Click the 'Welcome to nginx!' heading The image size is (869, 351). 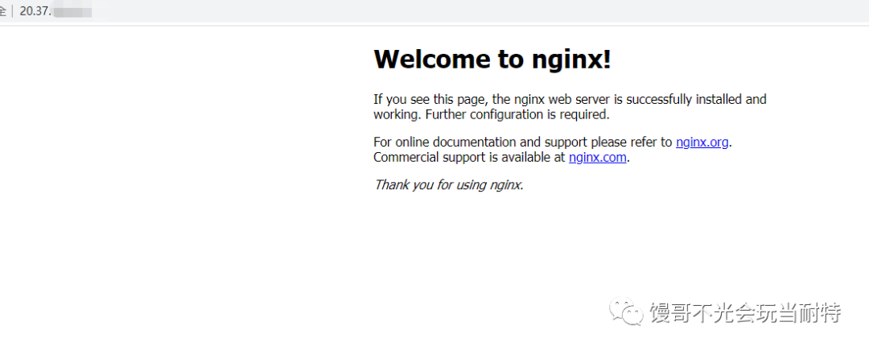492,59
